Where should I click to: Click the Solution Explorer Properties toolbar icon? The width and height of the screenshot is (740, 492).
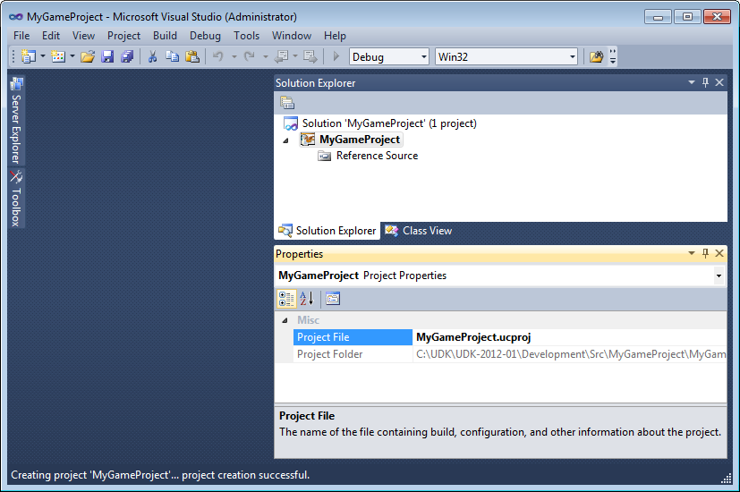tap(287, 102)
